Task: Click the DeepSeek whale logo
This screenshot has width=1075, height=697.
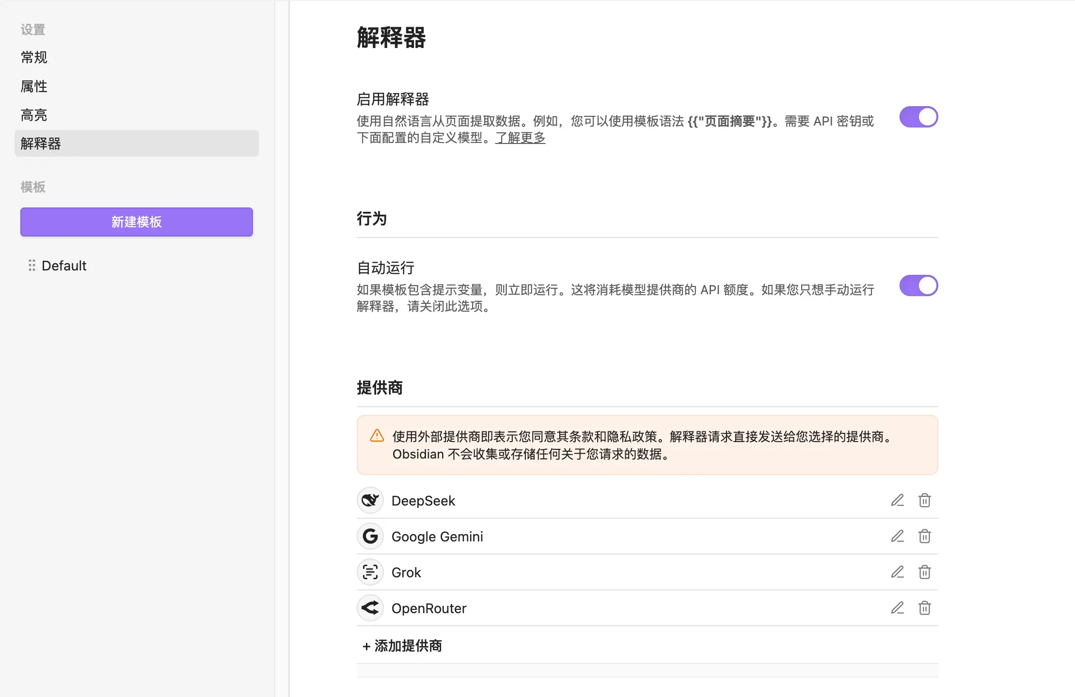Action: (x=370, y=500)
